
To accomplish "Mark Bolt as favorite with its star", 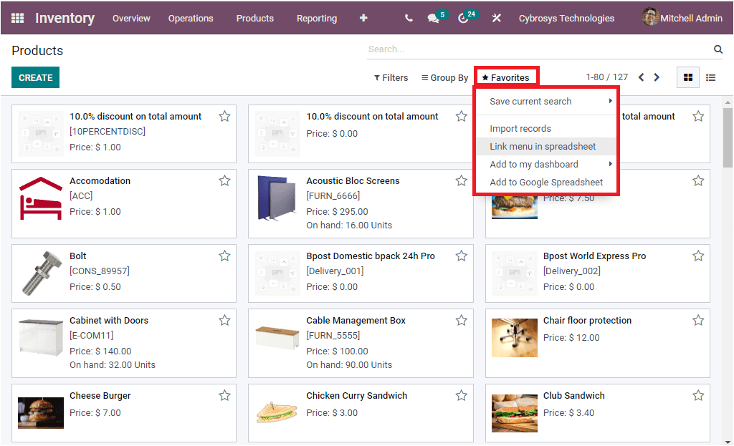I will coord(224,256).
